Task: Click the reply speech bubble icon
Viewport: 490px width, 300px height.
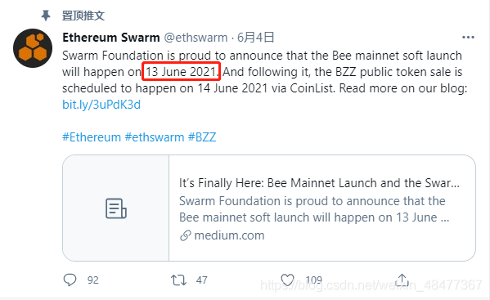Action: [70, 280]
